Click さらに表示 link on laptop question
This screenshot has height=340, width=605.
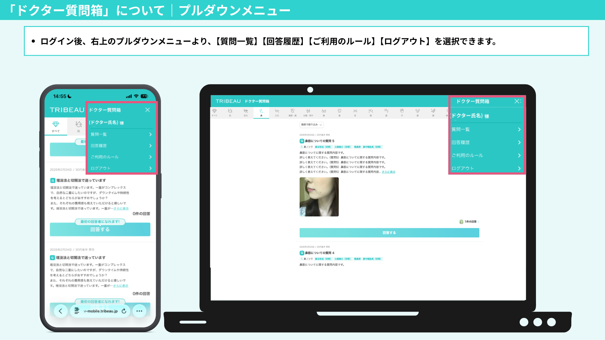click(388, 172)
